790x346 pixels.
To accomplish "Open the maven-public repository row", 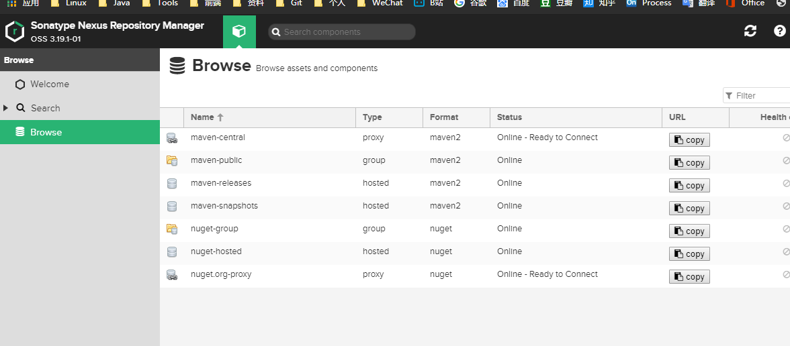I will (474, 162).
